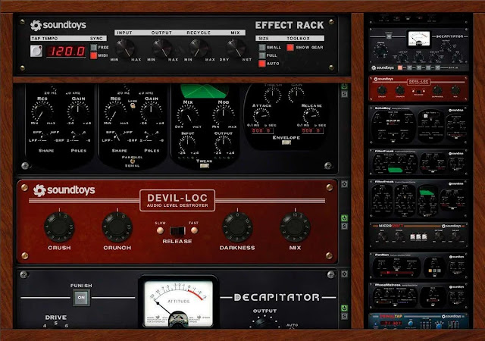Image resolution: width=485 pixels, height=341 pixels.
Task: Click the Release 500.0 value field
Action: coord(312,130)
